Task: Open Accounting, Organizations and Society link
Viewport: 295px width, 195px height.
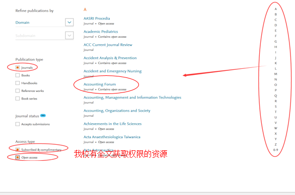Action: (117, 111)
